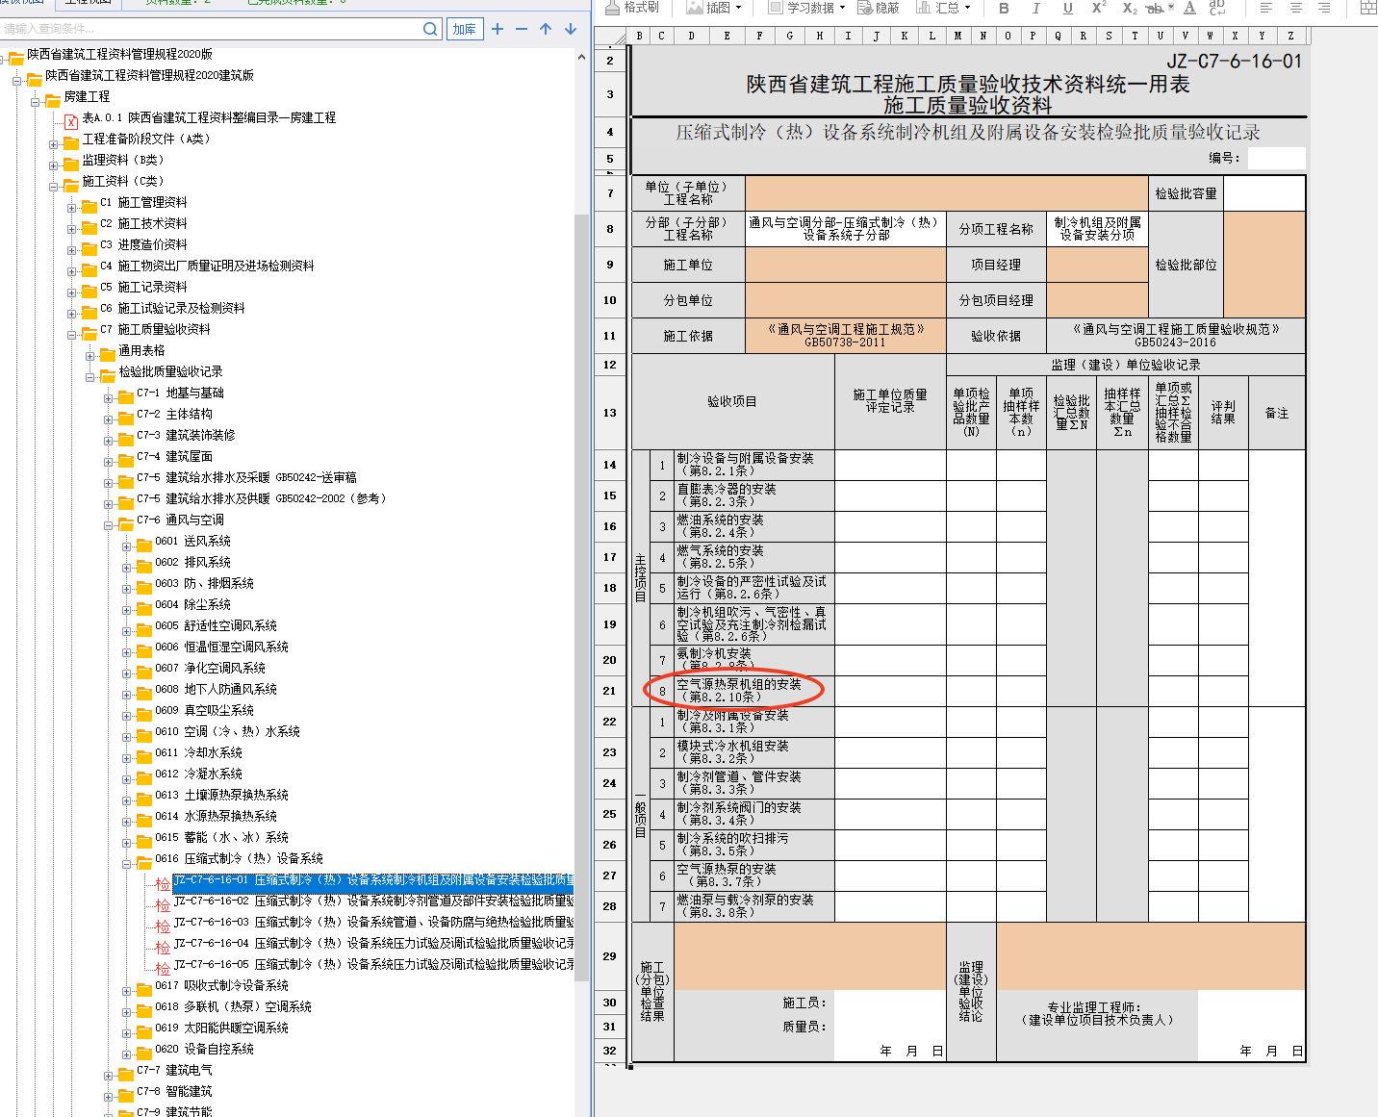Toggle italic formatting
The height and width of the screenshot is (1117, 1378).
(1035, 8)
